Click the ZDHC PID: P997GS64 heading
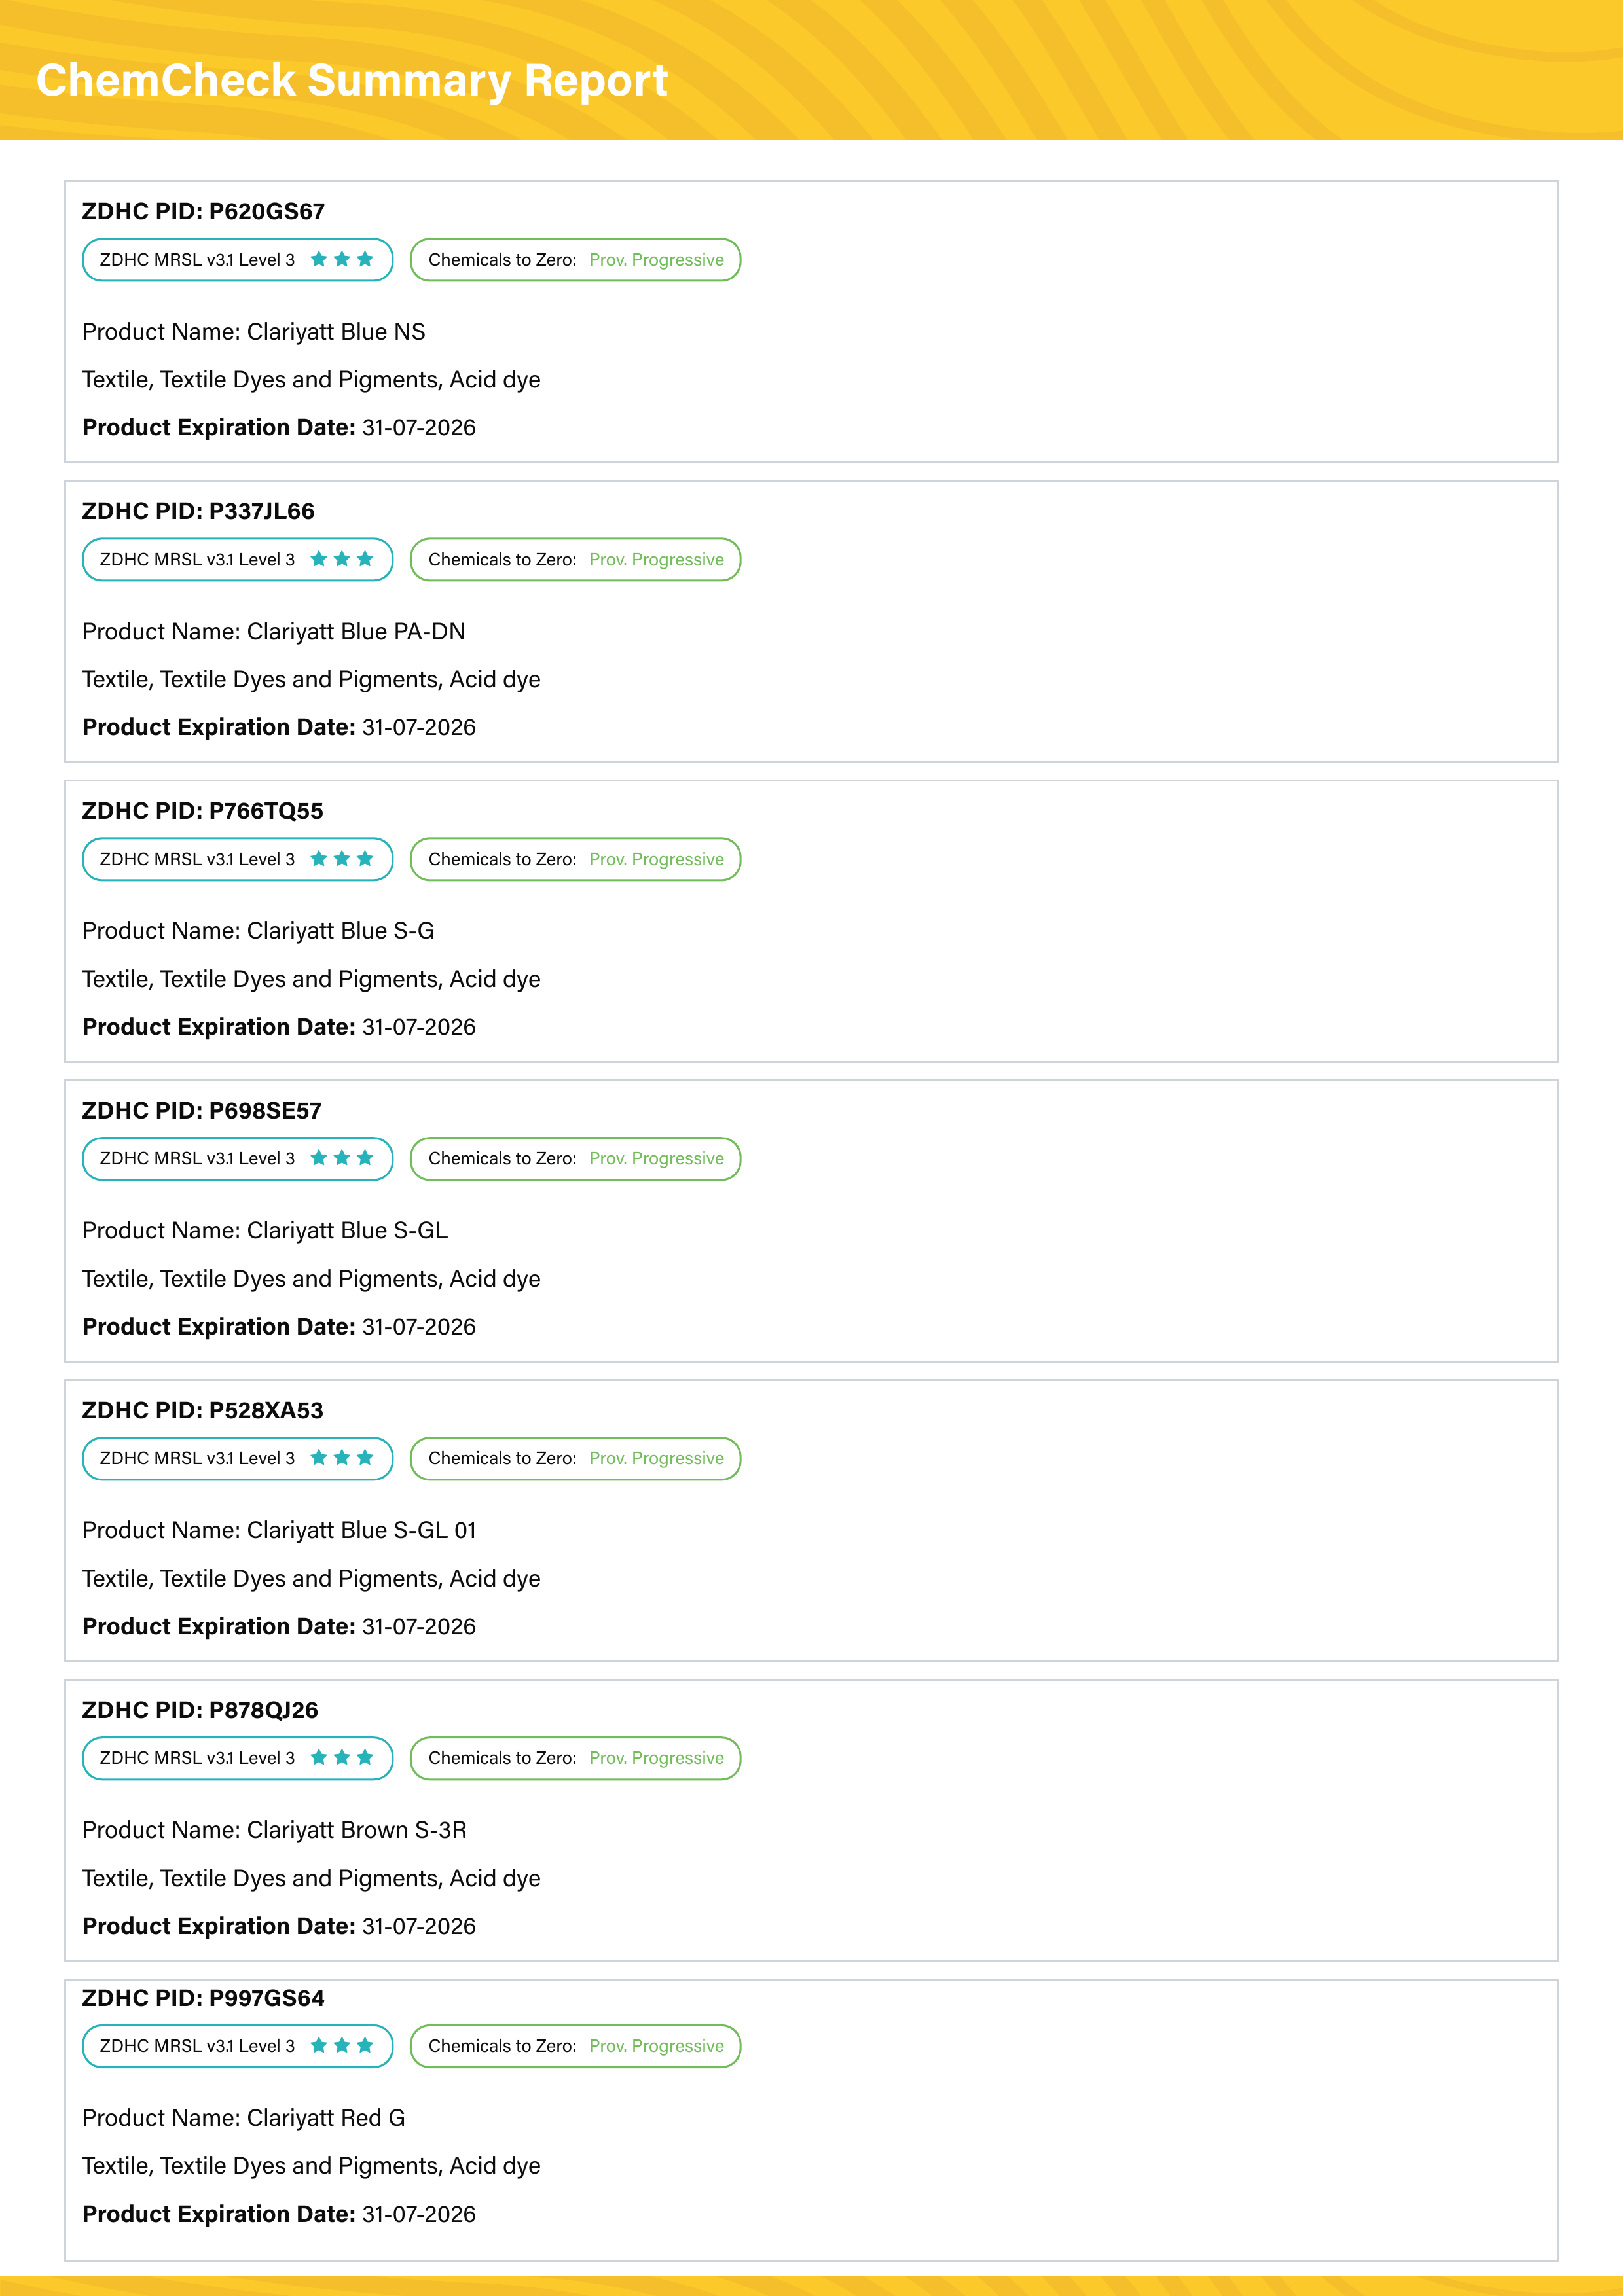The width and height of the screenshot is (1623, 2296). [203, 1998]
